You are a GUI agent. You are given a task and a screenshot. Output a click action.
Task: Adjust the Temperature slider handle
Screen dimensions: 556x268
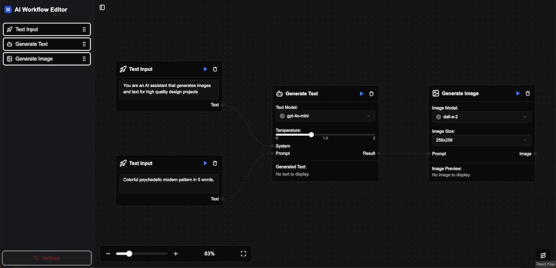pyautogui.click(x=311, y=134)
